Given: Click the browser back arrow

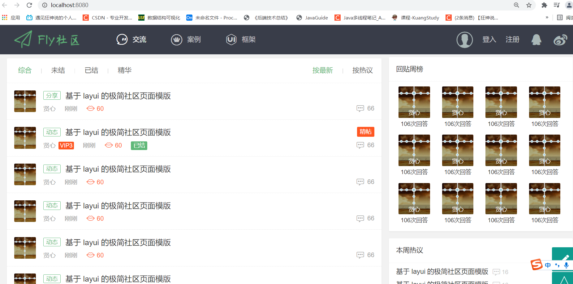Looking at the screenshot, I should coord(5,5).
